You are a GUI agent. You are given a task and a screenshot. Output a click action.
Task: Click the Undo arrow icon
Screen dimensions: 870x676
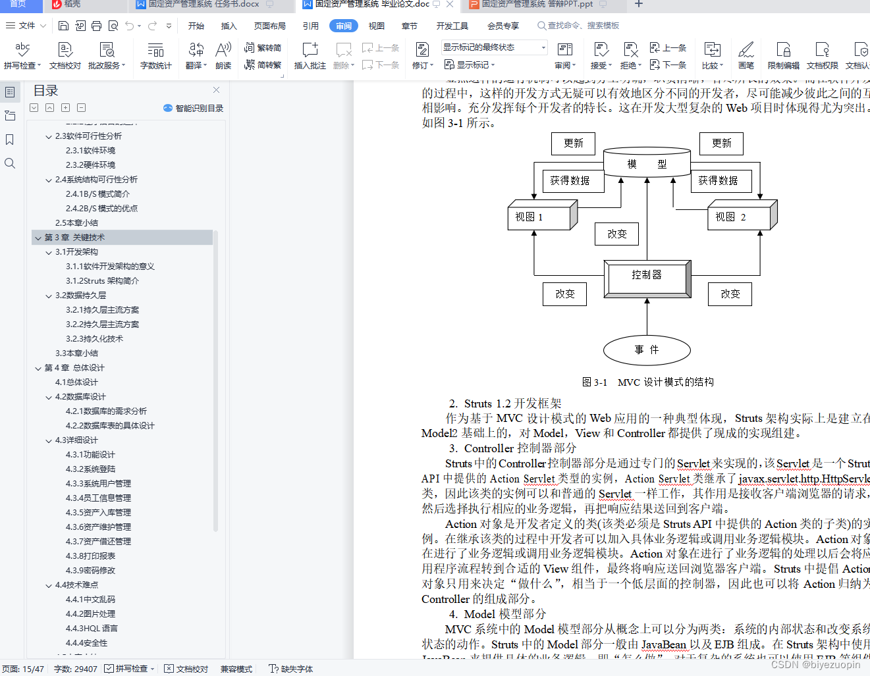coord(130,26)
